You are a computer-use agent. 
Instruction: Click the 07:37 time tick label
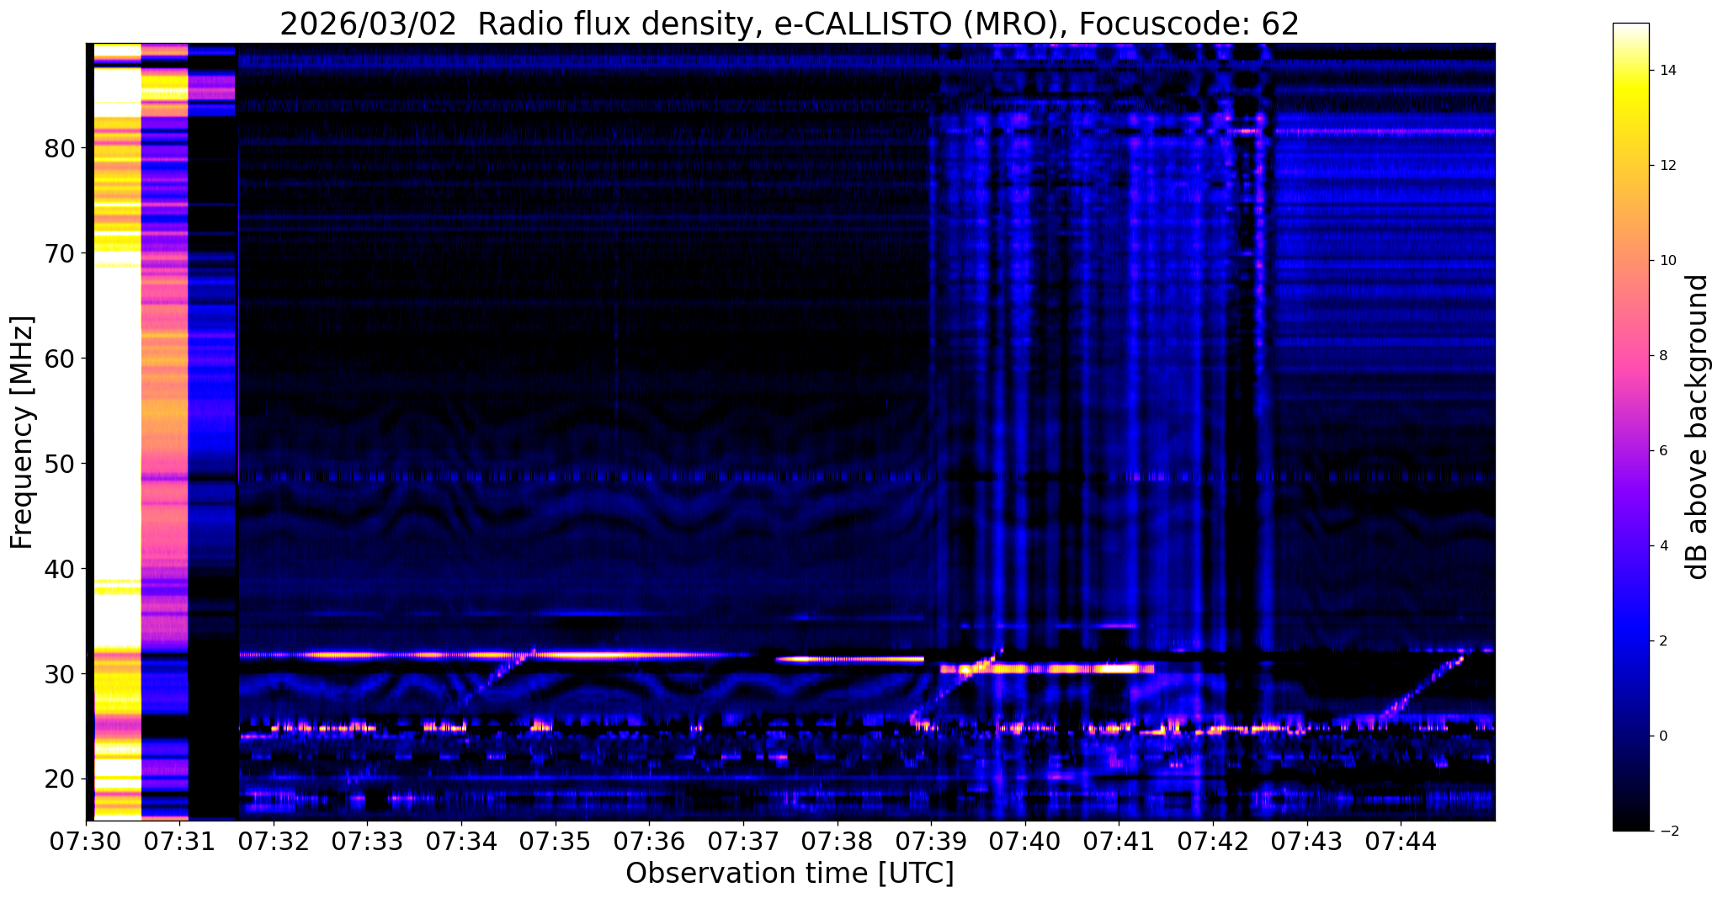tap(743, 840)
